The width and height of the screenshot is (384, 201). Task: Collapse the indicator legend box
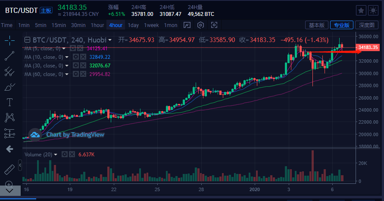pyautogui.click(x=28, y=40)
